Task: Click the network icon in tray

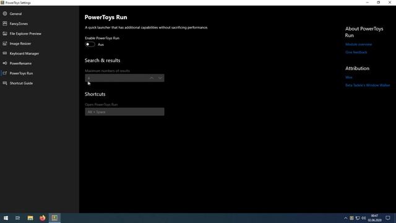Action: pyautogui.click(x=358, y=218)
